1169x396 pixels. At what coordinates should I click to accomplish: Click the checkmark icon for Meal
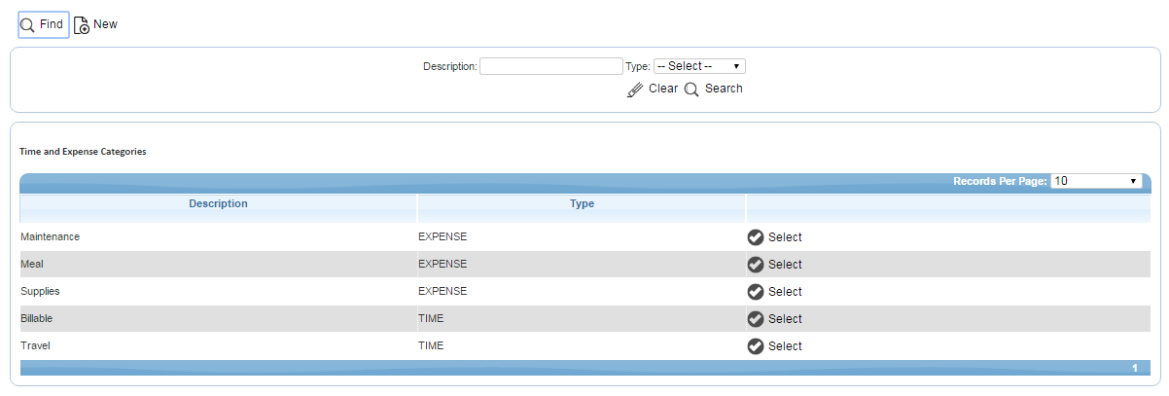[x=756, y=265]
